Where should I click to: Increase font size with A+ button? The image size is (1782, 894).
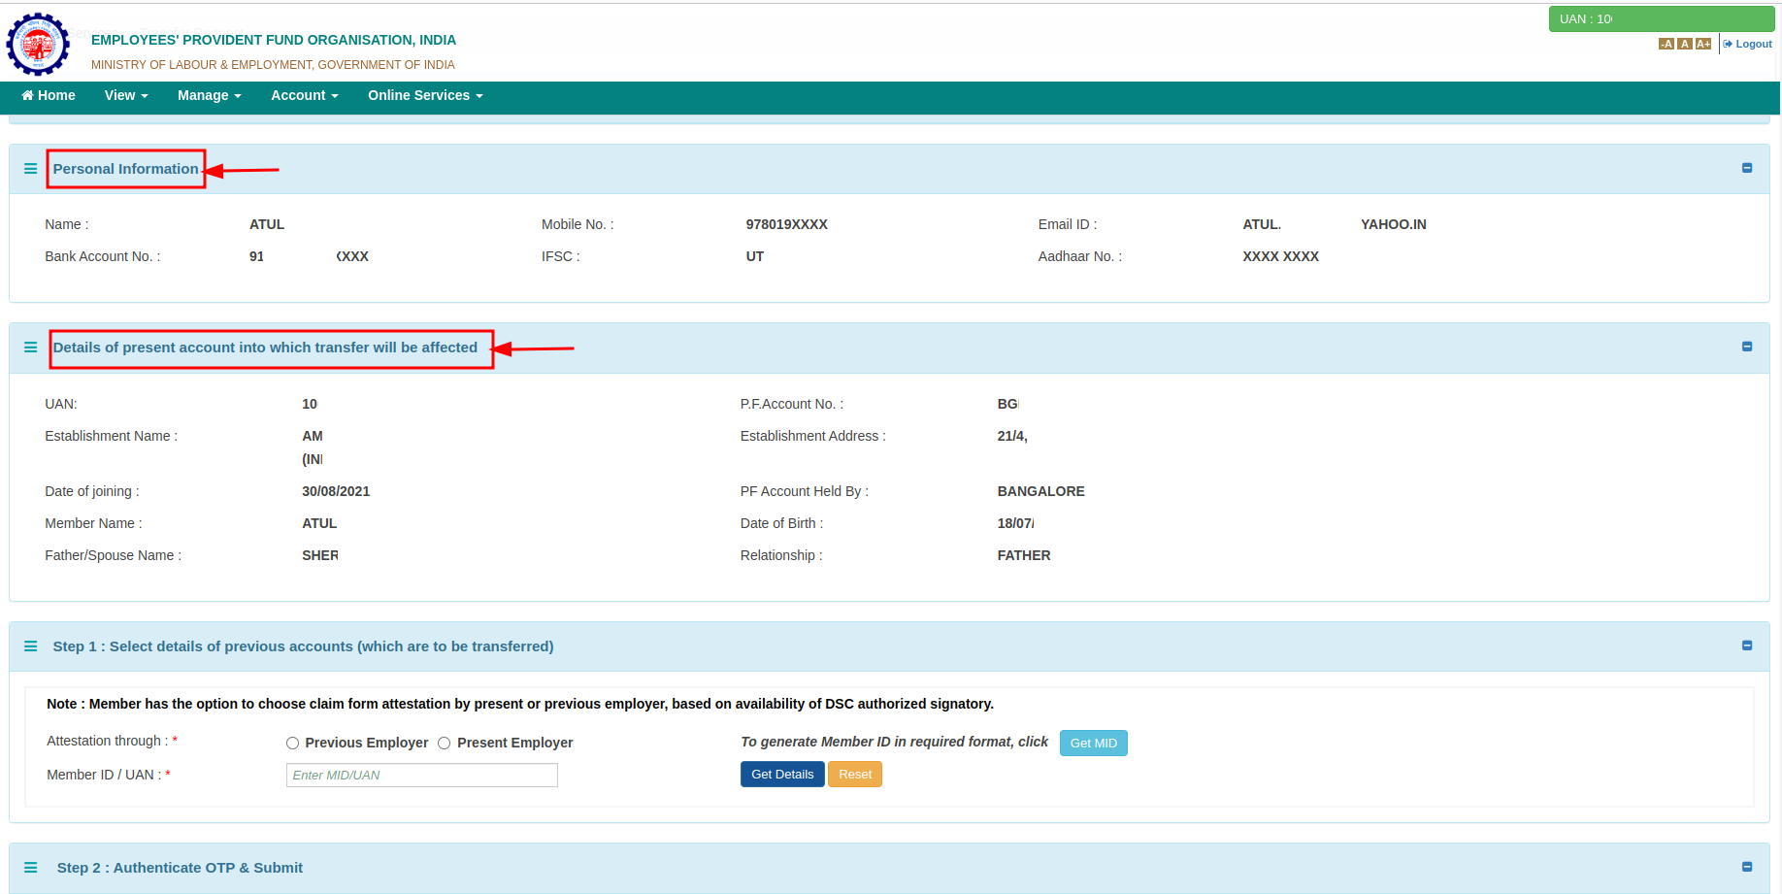1703,44
